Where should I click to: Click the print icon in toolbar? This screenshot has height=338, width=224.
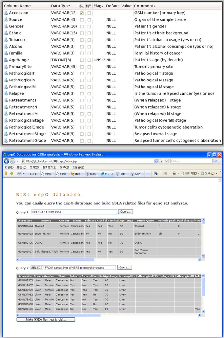coord(174,173)
